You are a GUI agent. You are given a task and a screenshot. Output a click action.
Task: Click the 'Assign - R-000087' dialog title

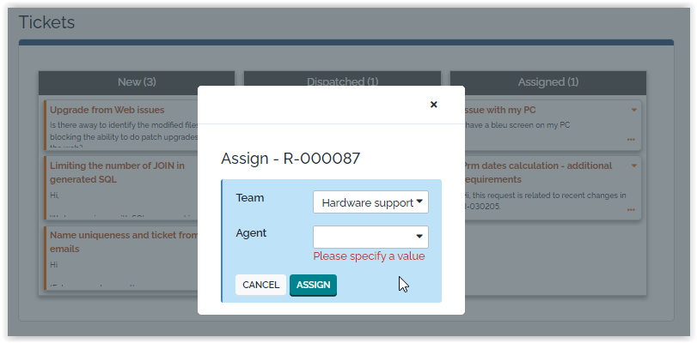290,158
